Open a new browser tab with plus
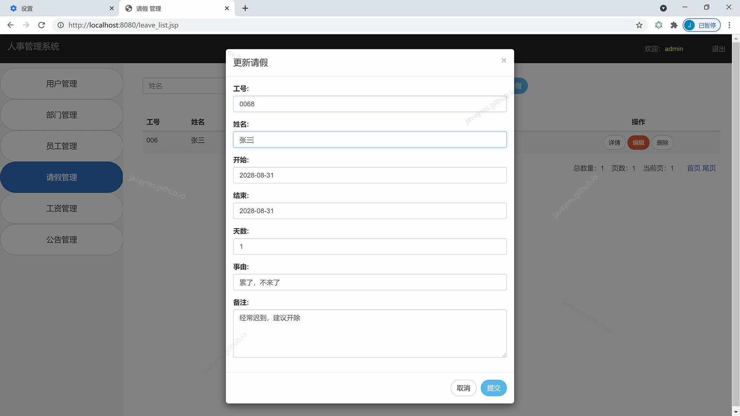This screenshot has width=740, height=416. click(245, 8)
